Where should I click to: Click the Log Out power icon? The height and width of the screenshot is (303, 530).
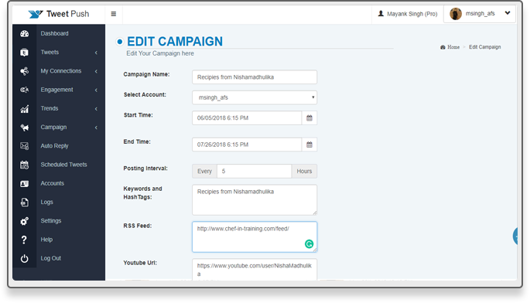24,258
